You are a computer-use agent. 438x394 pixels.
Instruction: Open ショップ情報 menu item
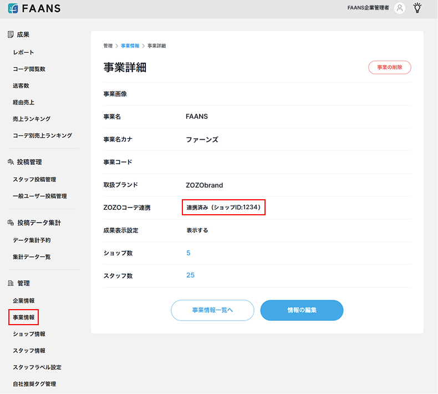point(29,334)
